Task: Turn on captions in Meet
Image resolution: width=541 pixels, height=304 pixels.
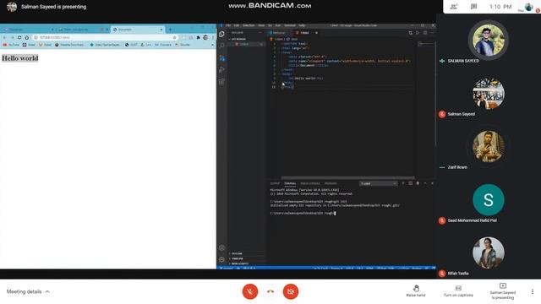Action: (x=458, y=290)
